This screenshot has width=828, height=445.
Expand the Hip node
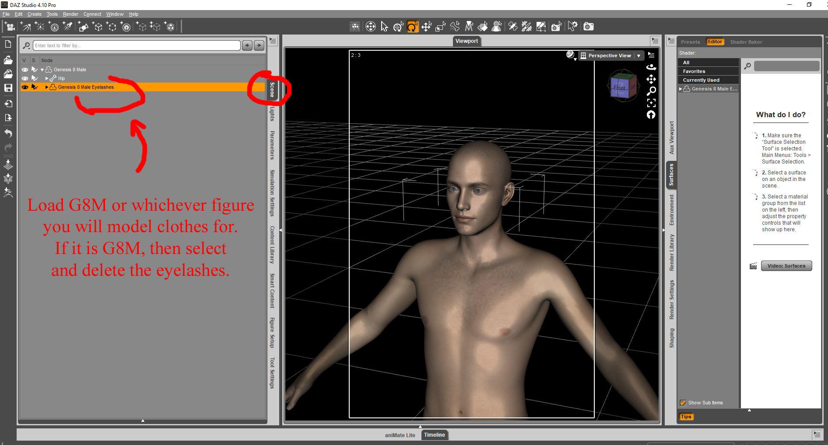coord(47,78)
